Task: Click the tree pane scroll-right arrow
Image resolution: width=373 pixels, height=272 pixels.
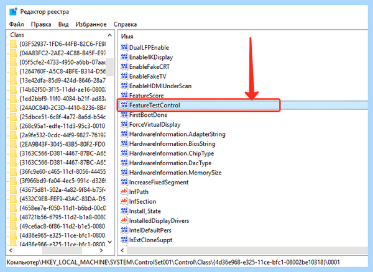Action: click(x=101, y=250)
